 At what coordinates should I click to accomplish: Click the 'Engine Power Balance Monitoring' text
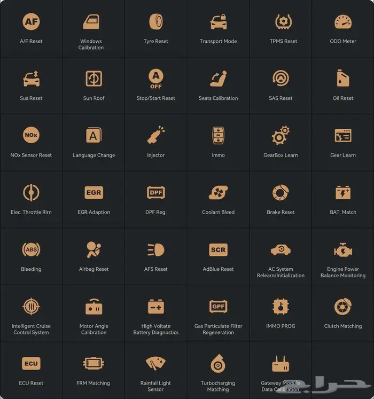coord(343,272)
